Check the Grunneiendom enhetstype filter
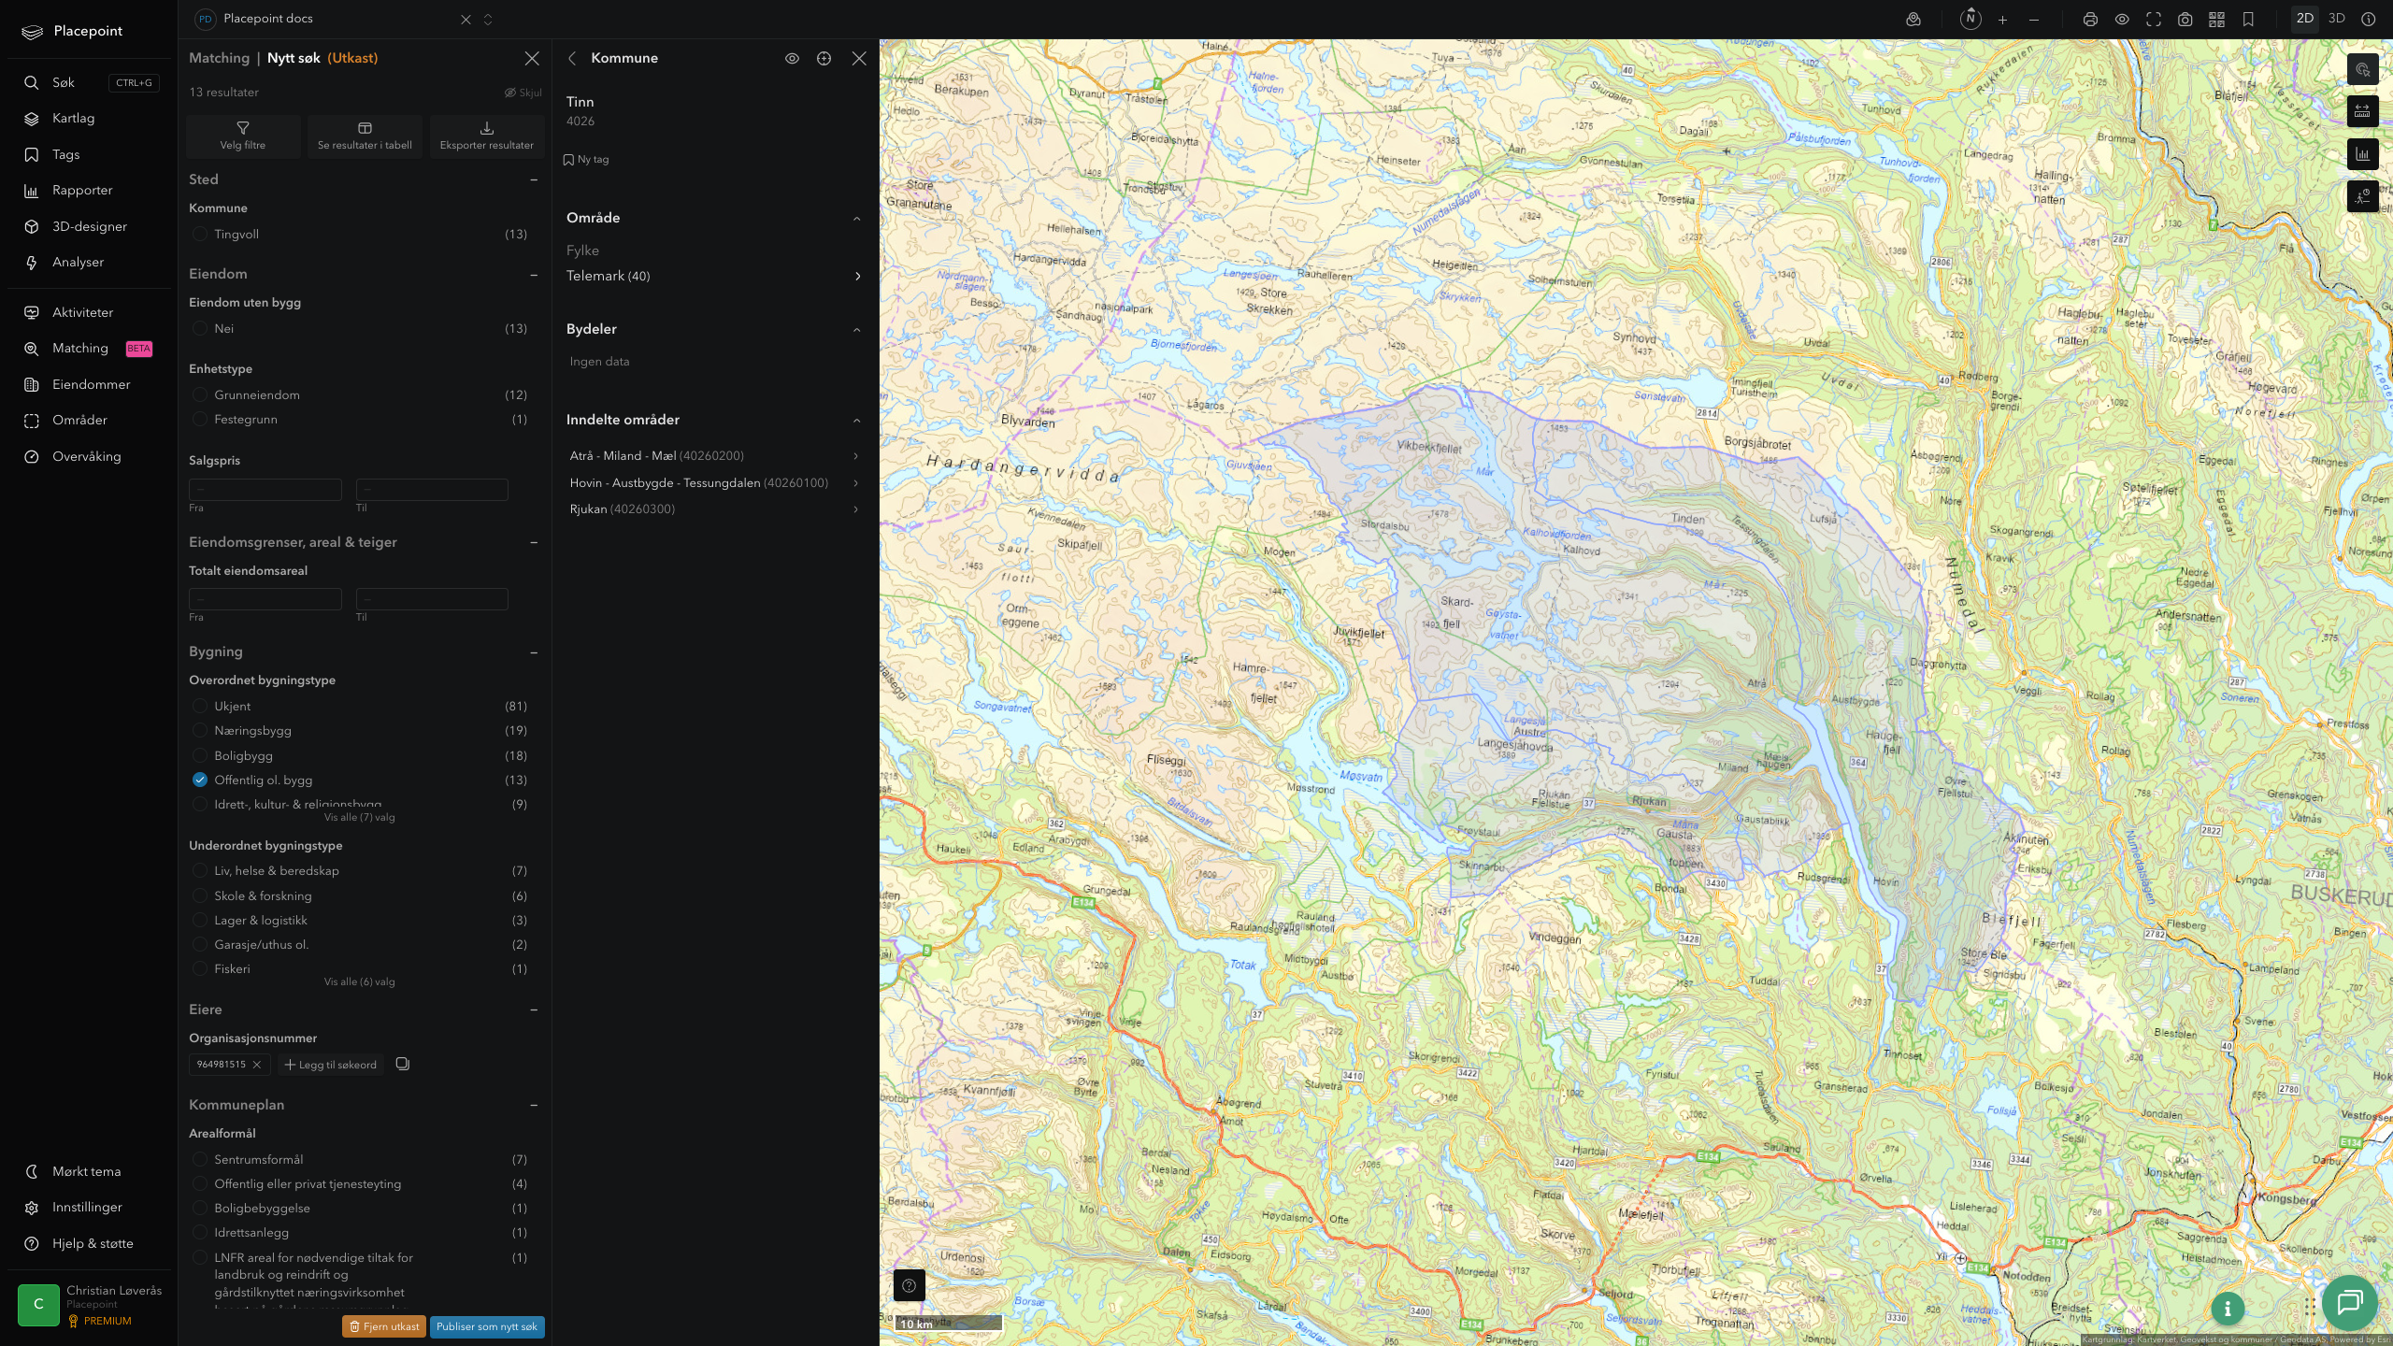Viewport: 2393px width, 1346px height. click(200, 394)
